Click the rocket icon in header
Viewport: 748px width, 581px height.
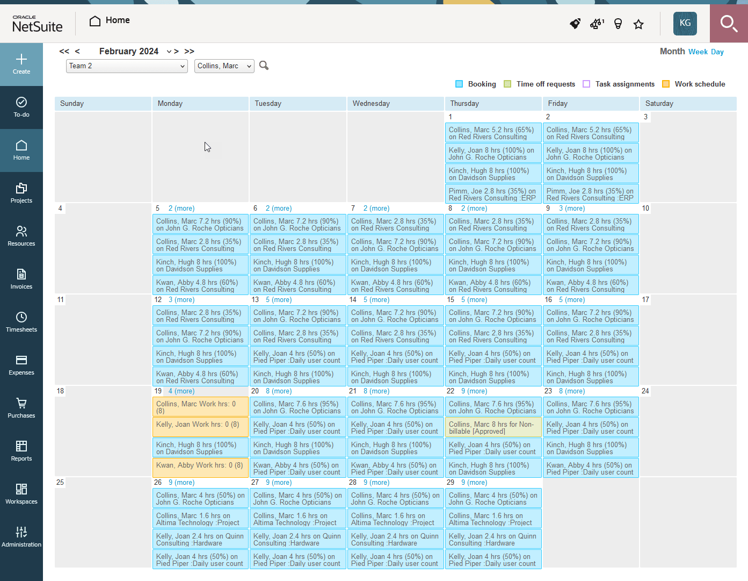click(575, 24)
